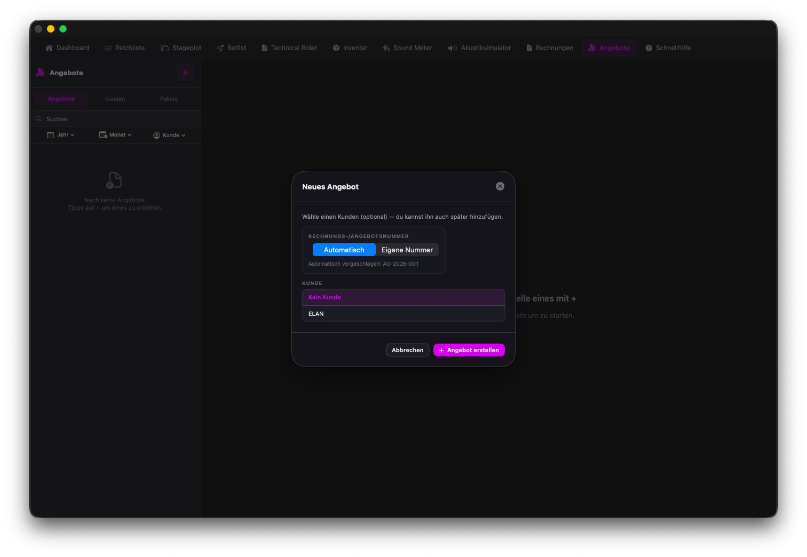Expand the Monat filter dropdown
The image size is (807, 557).
tap(115, 135)
